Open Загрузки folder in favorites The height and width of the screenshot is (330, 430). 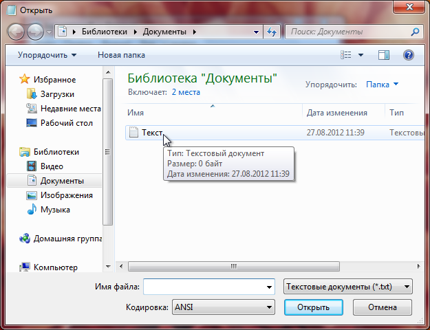57,94
